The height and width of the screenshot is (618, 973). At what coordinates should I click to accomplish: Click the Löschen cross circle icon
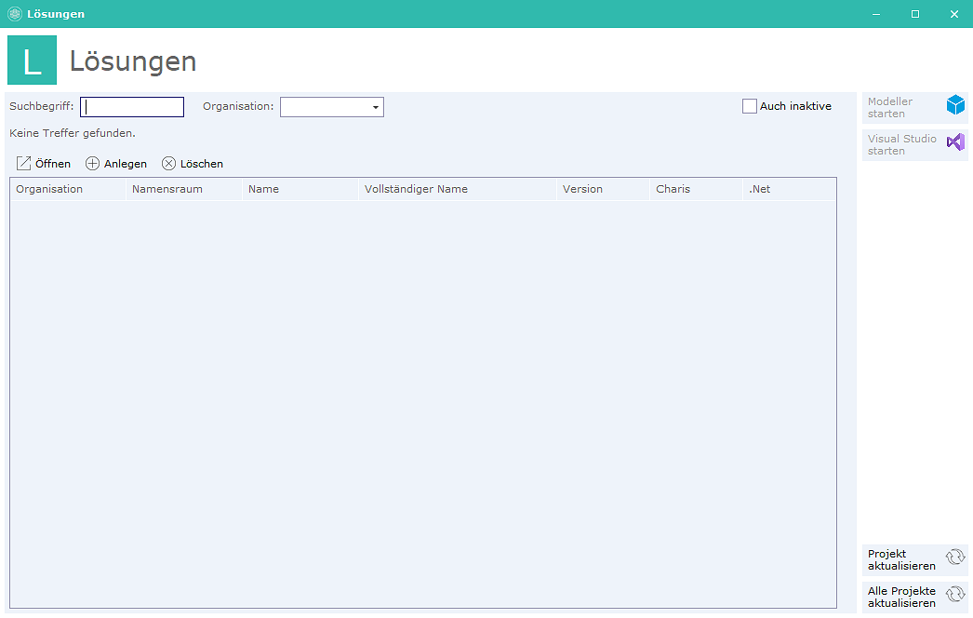point(168,164)
